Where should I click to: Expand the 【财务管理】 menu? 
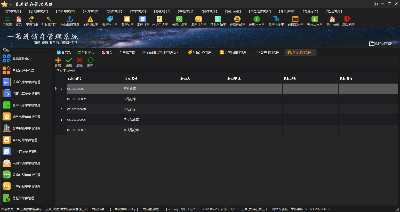tap(209, 12)
